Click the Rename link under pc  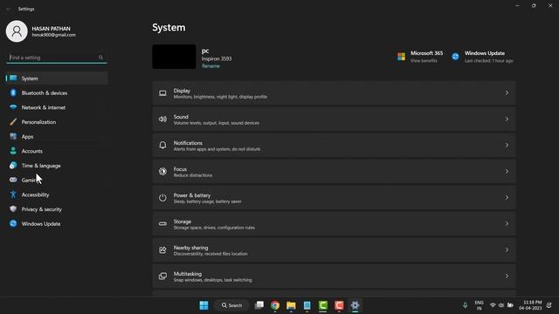point(210,66)
